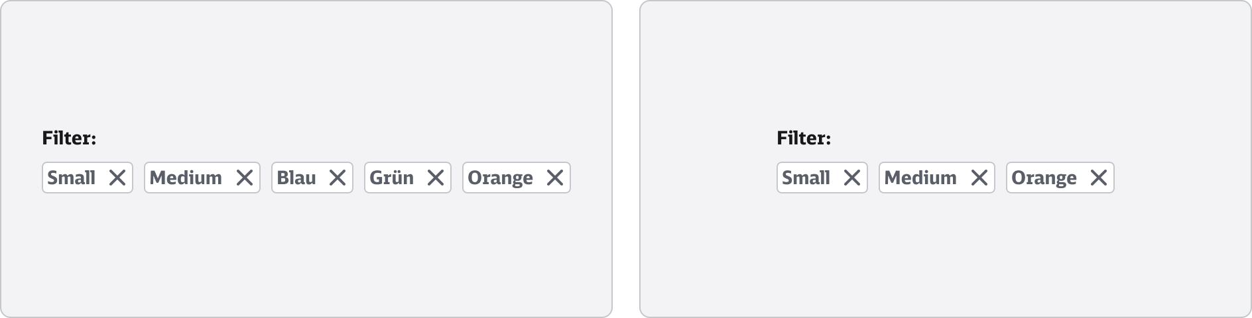Click the Filter: heading above the three chips
Viewport: 1252px width, 318px height.
[x=804, y=138]
